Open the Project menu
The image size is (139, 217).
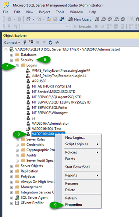(44, 12)
